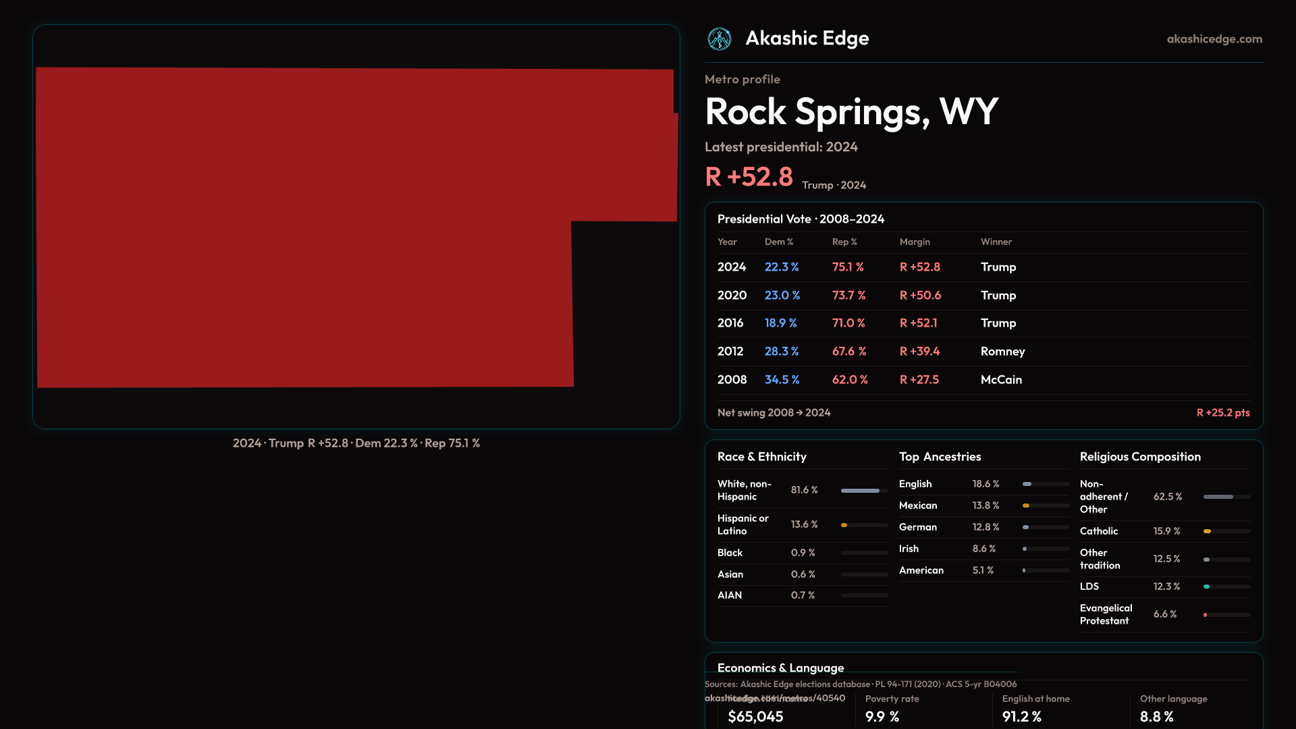
Task: Click the Akashic Edge logo icon
Action: pos(720,39)
